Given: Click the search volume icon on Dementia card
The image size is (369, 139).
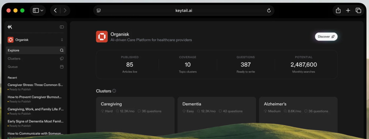Looking at the screenshot, I should pos(199,111).
